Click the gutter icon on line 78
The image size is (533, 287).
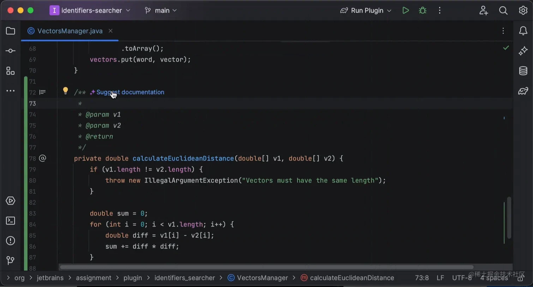click(42, 158)
